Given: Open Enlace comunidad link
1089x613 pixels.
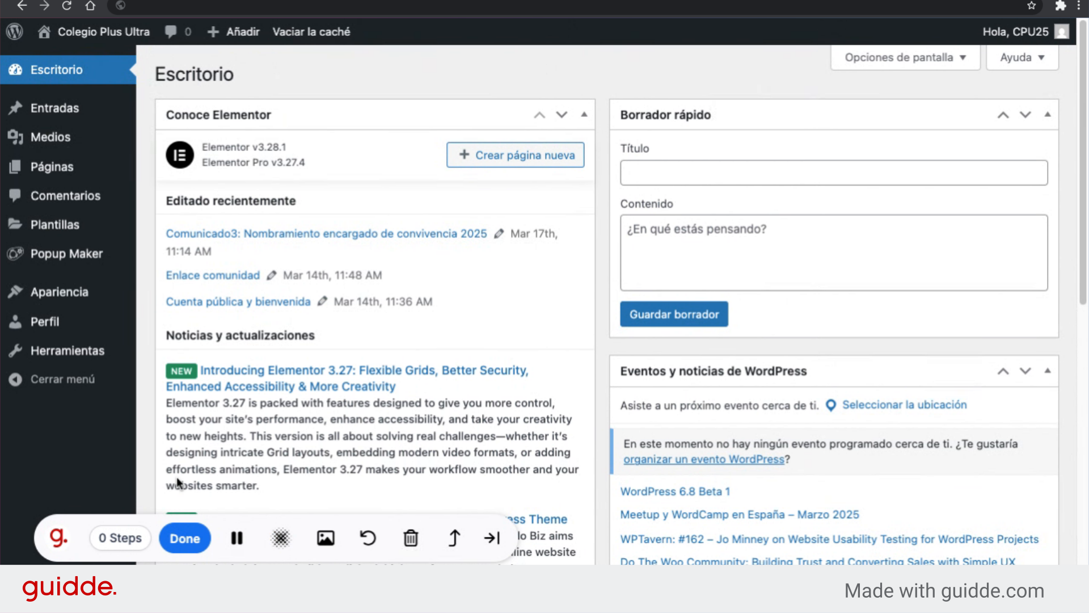Looking at the screenshot, I should [x=213, y=275].
